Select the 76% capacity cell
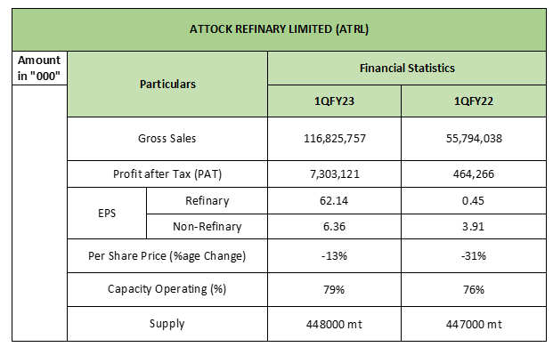Screen dimensions: 553x347 coord(473,289)
